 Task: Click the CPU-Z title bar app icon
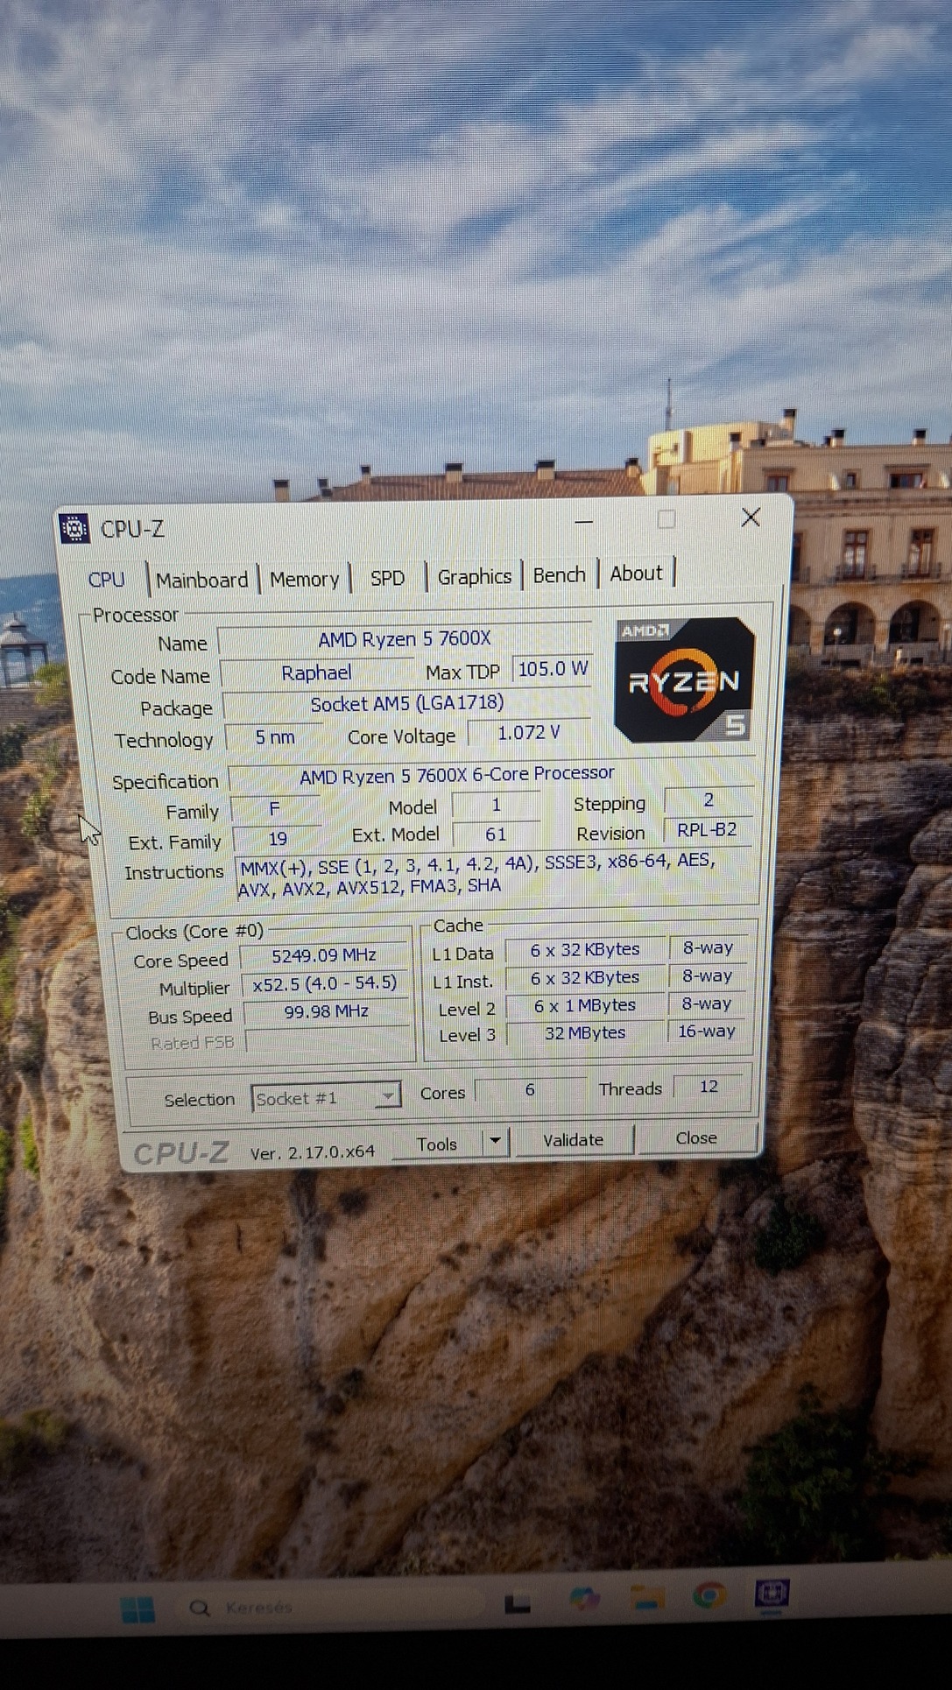pos(74,529)
